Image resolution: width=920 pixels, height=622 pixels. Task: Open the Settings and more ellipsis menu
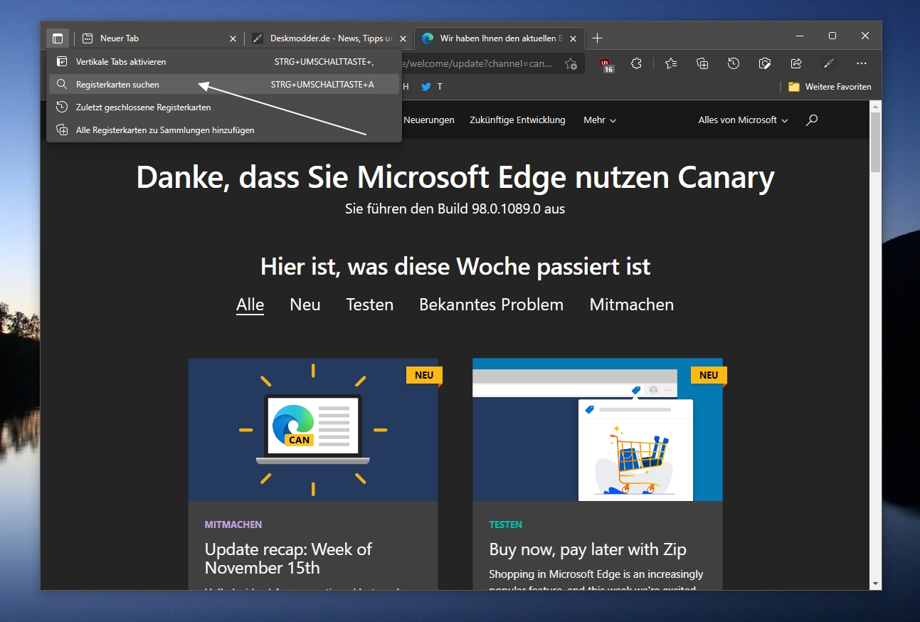(862, 63)
